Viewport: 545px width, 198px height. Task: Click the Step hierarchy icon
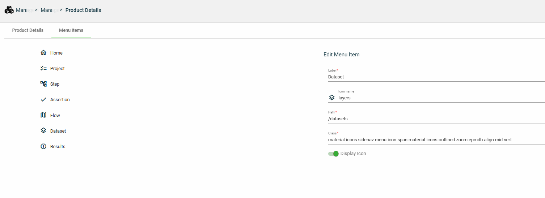point(43,84)
